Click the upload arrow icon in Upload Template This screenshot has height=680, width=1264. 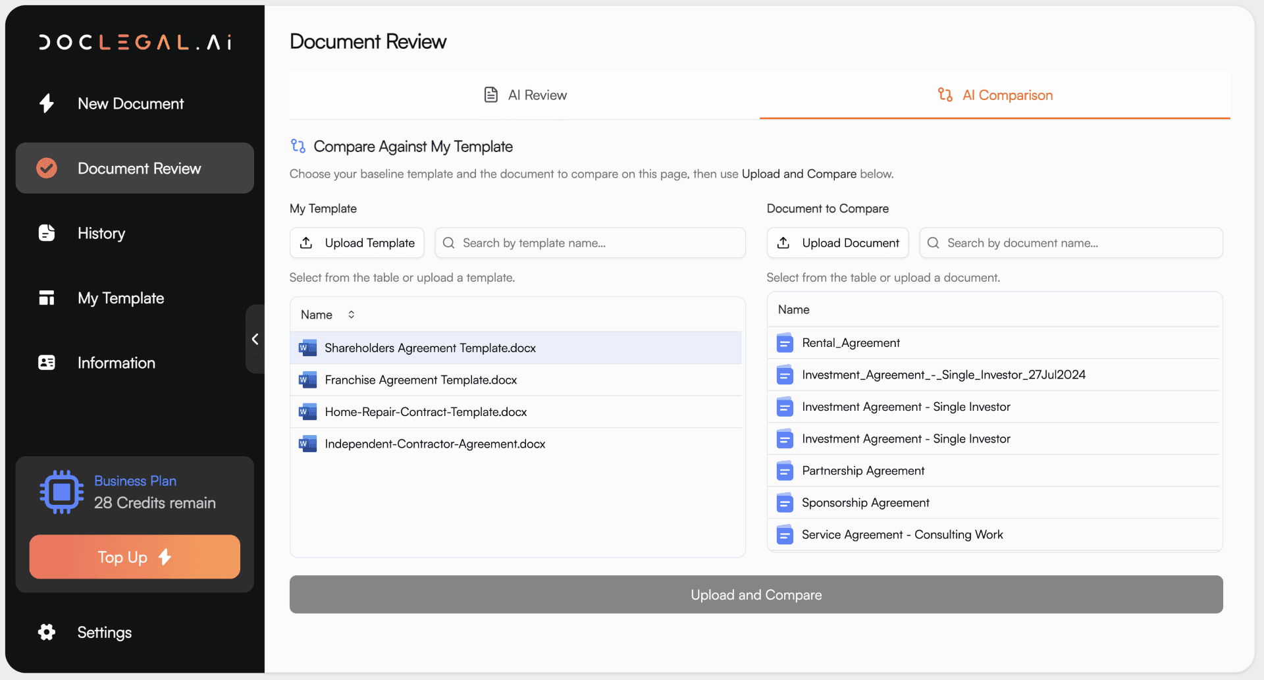pyautogui.click(x=306, y=243)
